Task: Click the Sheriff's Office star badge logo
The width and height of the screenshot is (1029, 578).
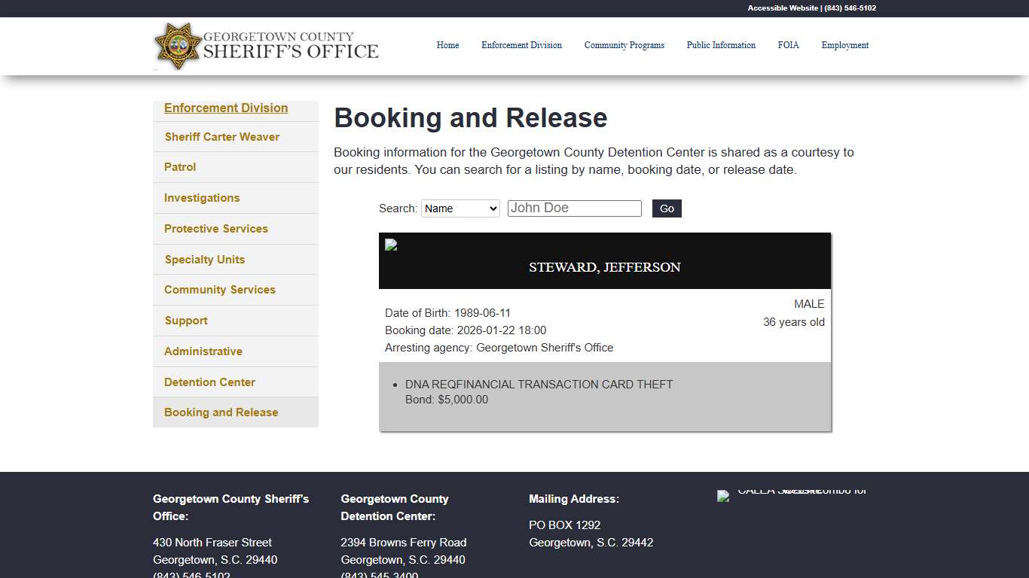Action: pyautogui.click(x=178, y=46)
